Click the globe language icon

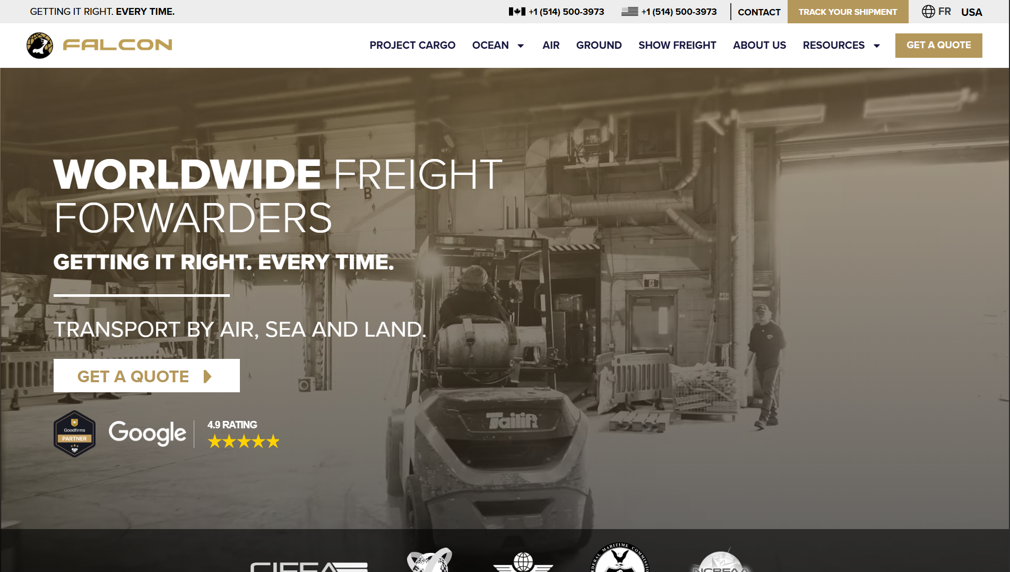click(x=928, y=12)
